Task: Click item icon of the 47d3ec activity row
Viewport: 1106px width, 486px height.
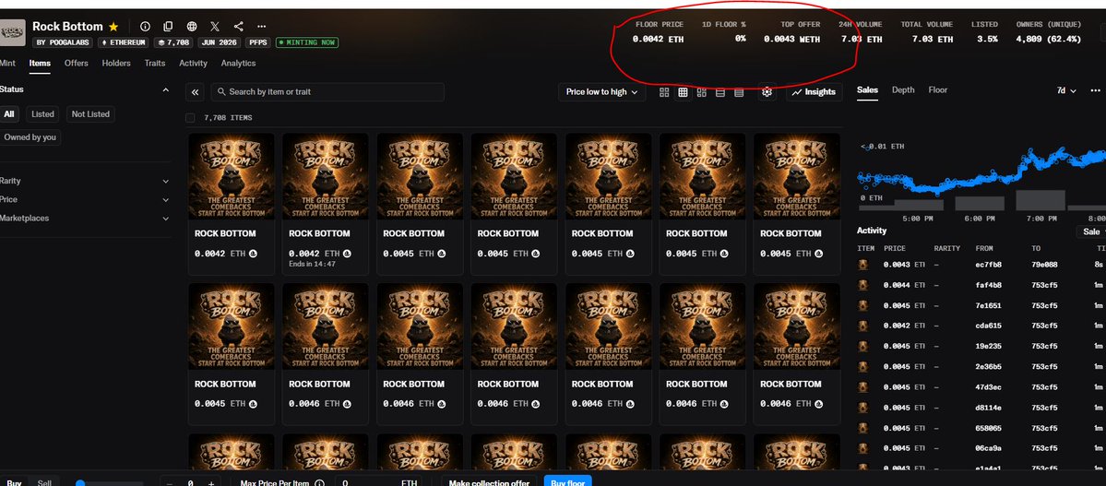Action: [862, 387]
